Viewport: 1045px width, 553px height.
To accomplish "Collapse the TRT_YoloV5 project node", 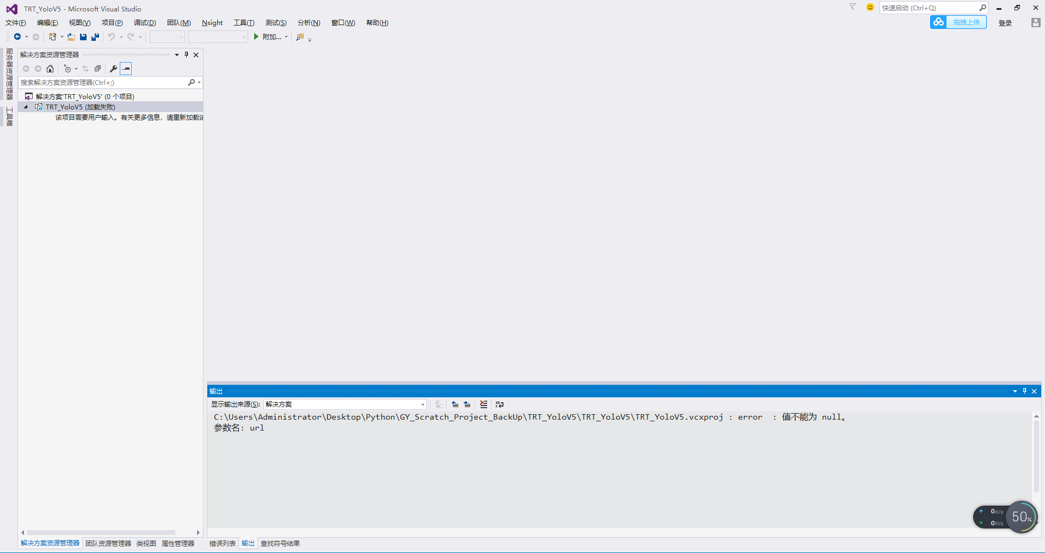I will click(x=25, y=107).
